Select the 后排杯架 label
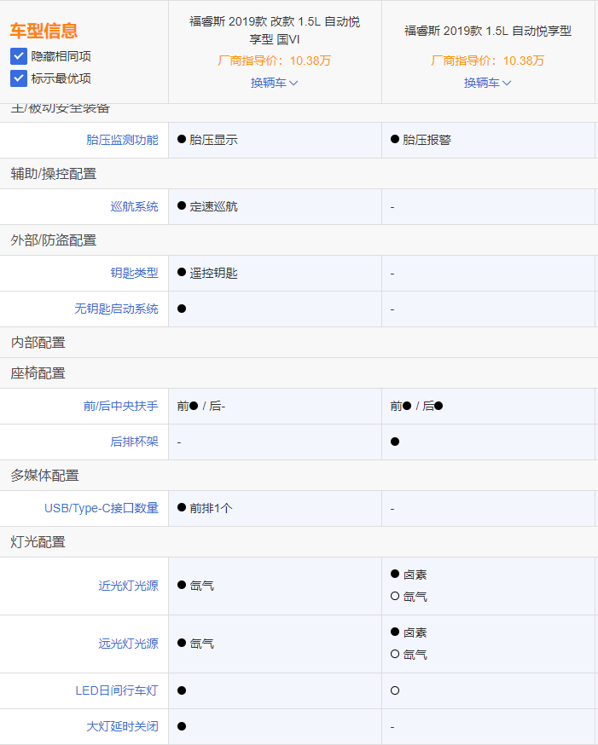Viewport: 598px width, 745px height. (x=134, y=442)
